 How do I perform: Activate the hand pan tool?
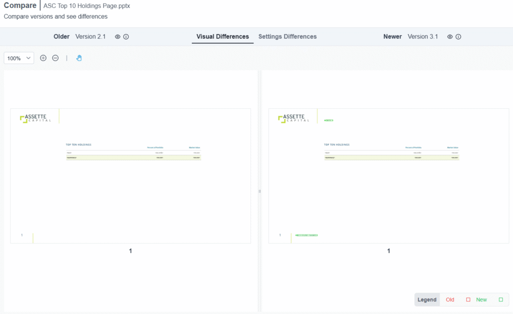pyautogui.click(x=79, y=58)
